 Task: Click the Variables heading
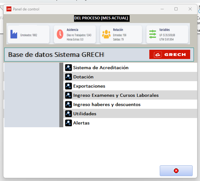164,30
